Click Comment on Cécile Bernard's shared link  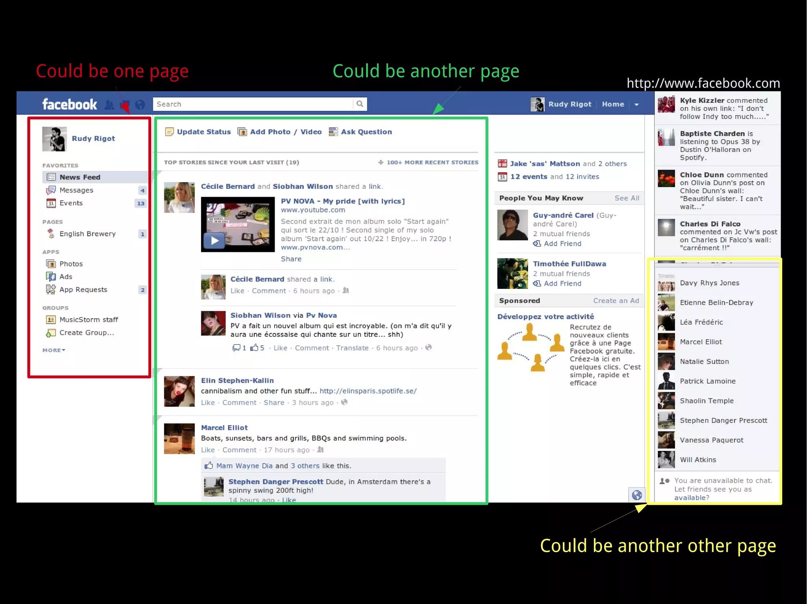(x=269, y=291)
